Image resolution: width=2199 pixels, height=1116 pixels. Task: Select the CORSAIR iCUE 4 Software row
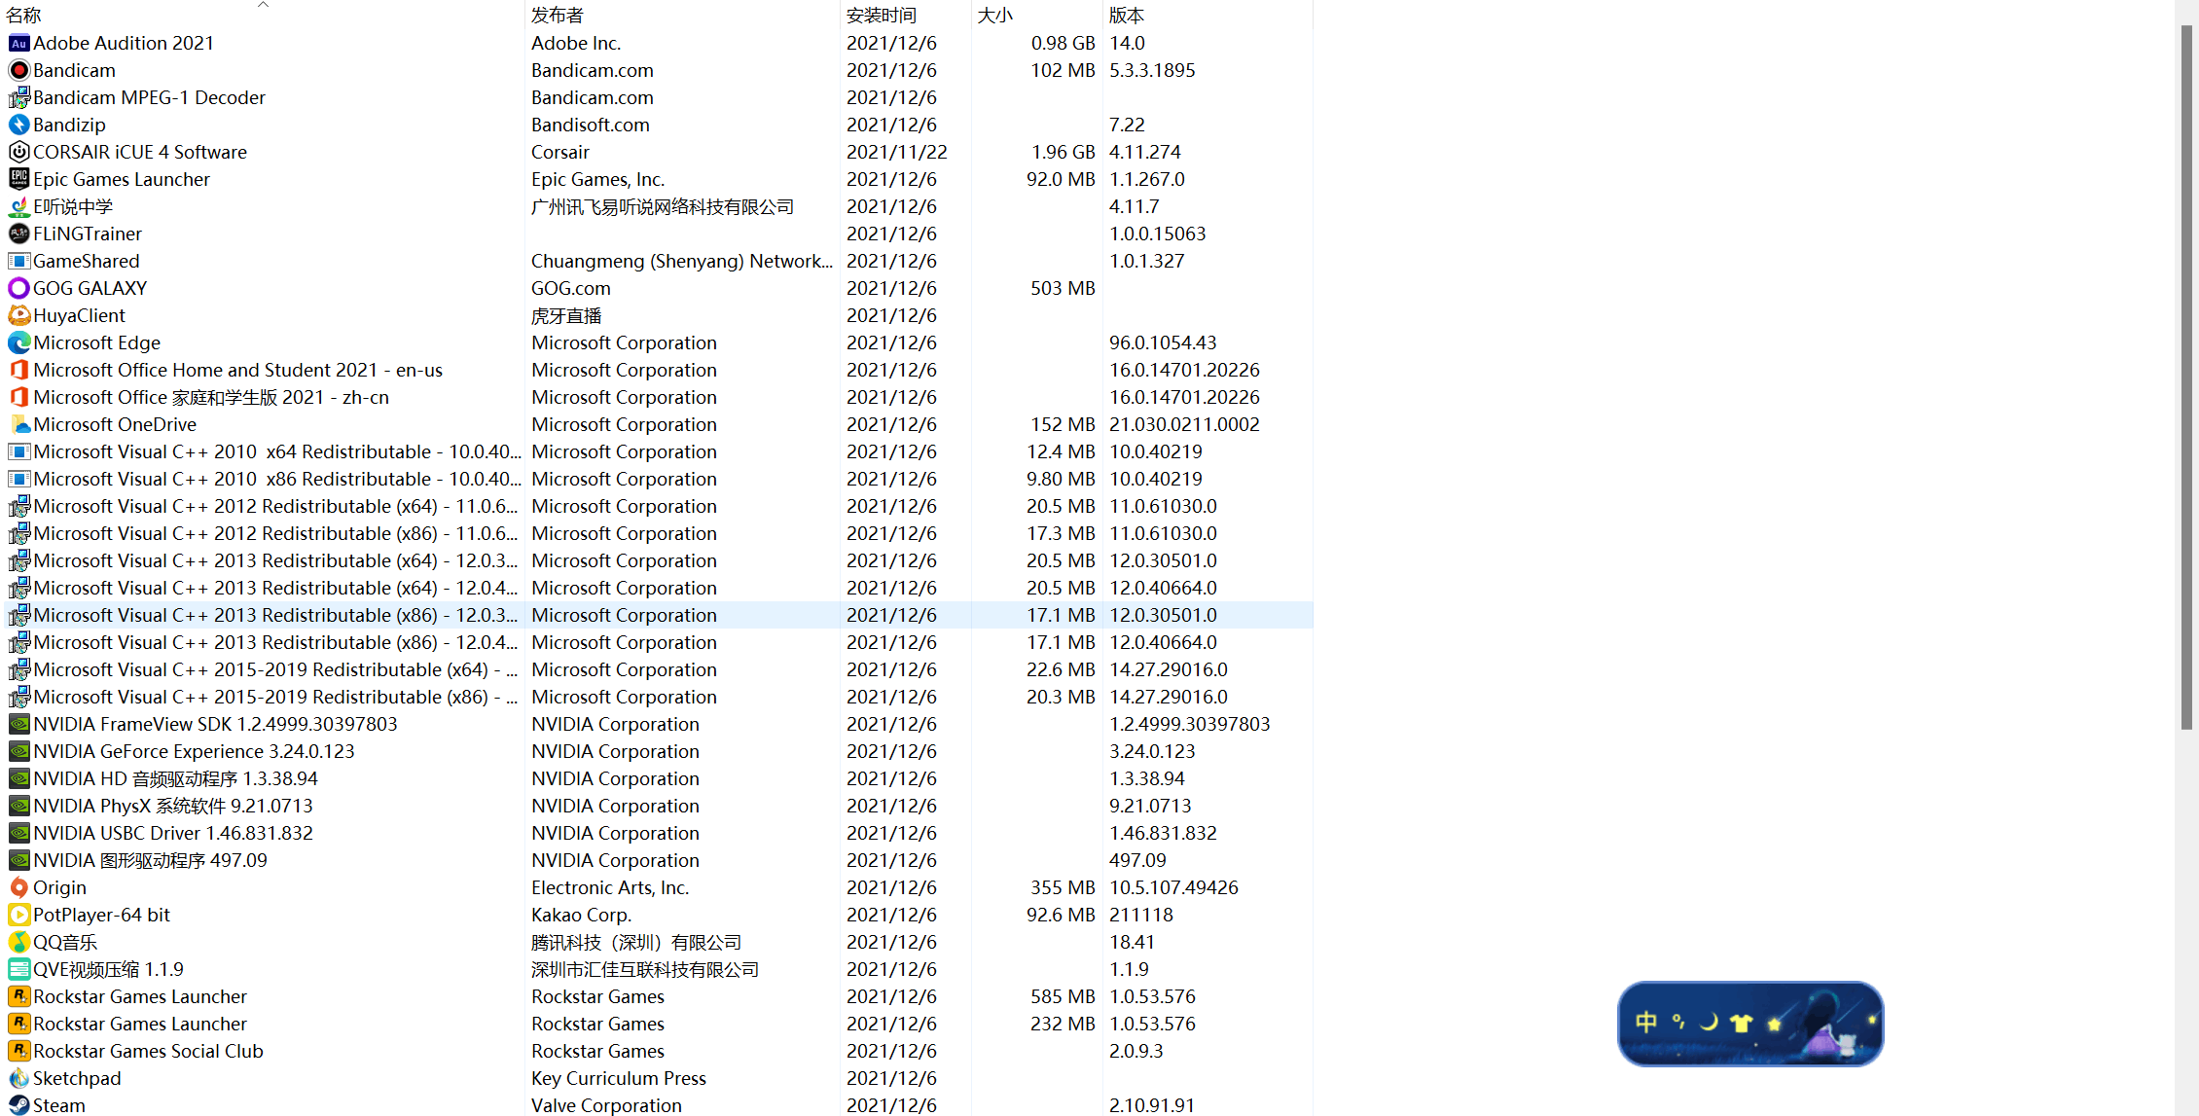click(140, 152)
